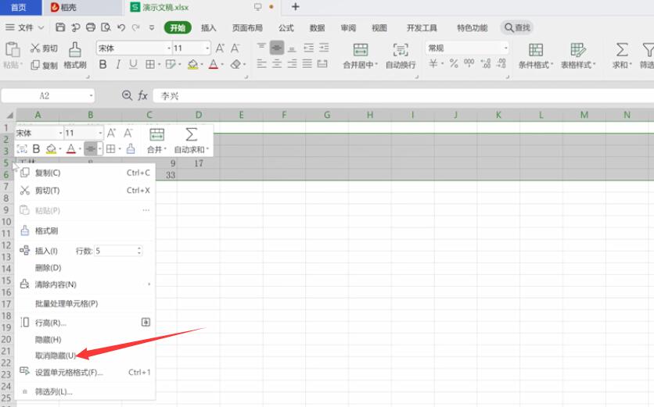654x407 pixels.
Task: Click the ribbon borders icon
Action: (x=149, y=64)
